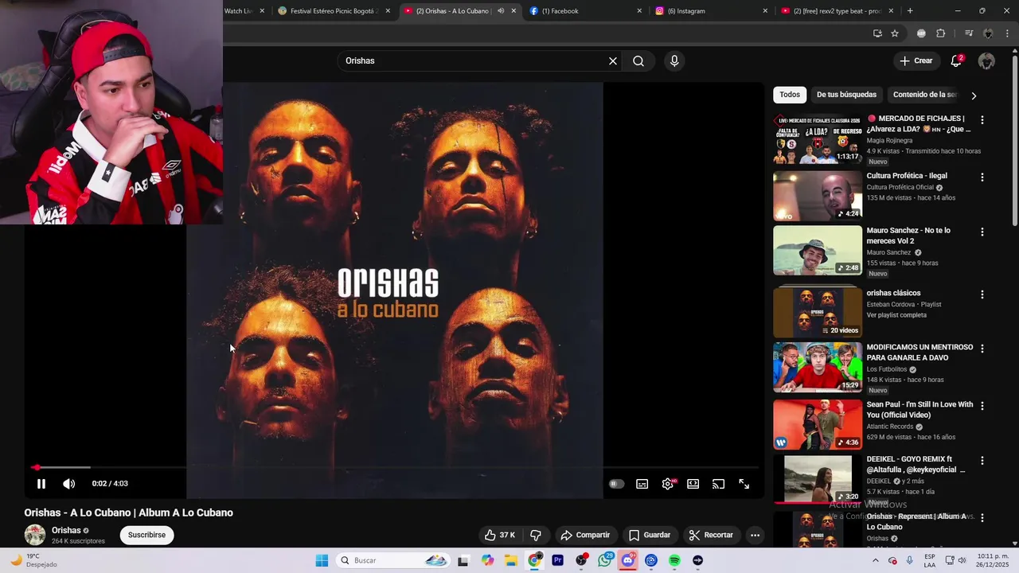Bookmark this page with the star

(x=895, y=33)
